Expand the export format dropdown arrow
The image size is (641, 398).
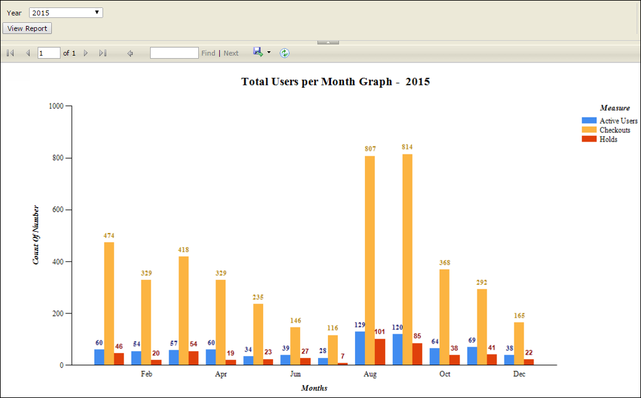(267, 53)
